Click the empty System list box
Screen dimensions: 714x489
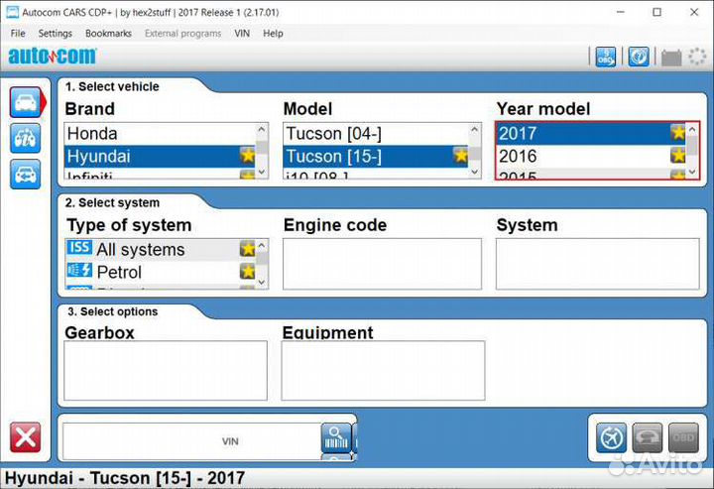point(597,264)
